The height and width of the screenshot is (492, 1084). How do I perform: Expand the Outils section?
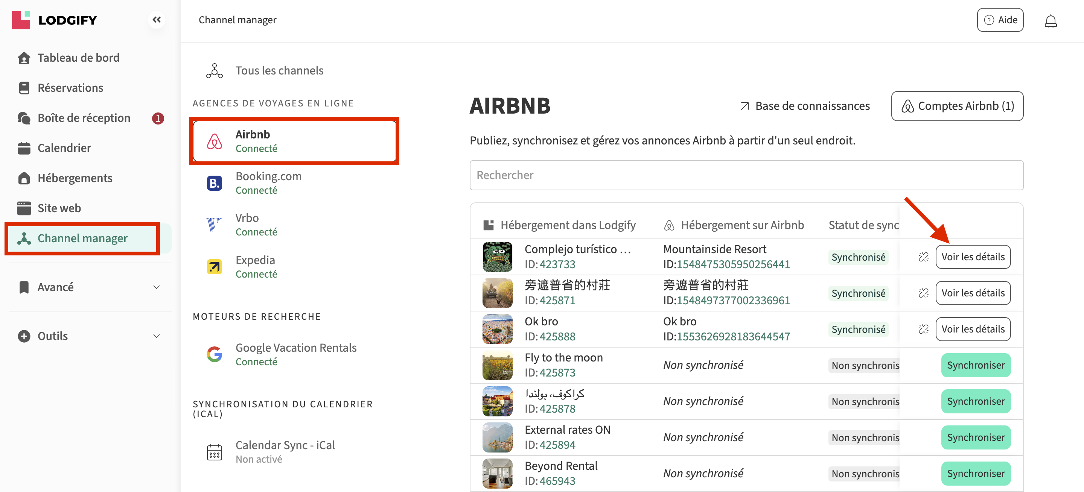(x=88, y=336)
